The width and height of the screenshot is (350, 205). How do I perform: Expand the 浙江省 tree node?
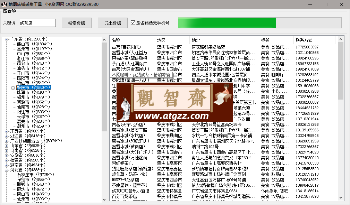7,136
